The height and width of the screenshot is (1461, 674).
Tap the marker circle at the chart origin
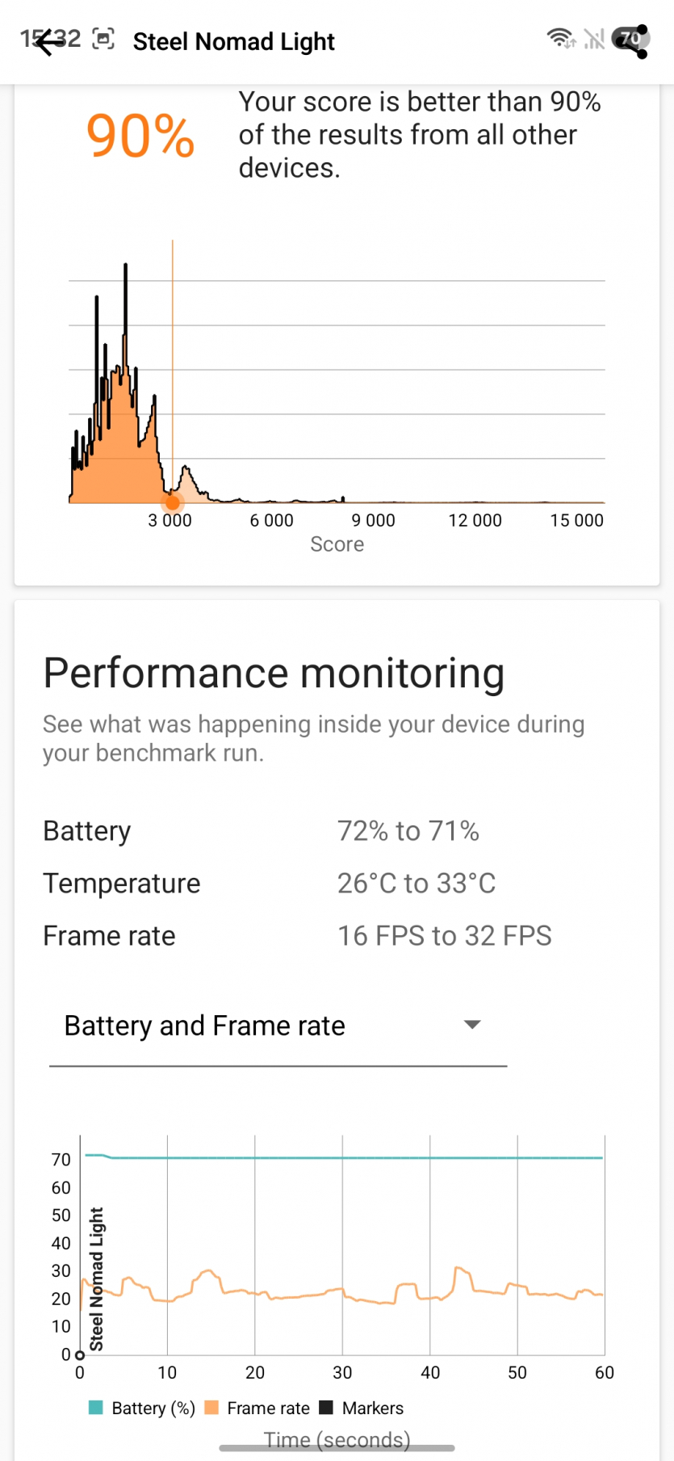pyautogui.click(x=80, y=1355)
